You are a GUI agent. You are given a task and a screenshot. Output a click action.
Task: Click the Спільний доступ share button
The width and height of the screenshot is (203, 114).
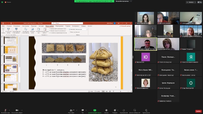(125, 26)
